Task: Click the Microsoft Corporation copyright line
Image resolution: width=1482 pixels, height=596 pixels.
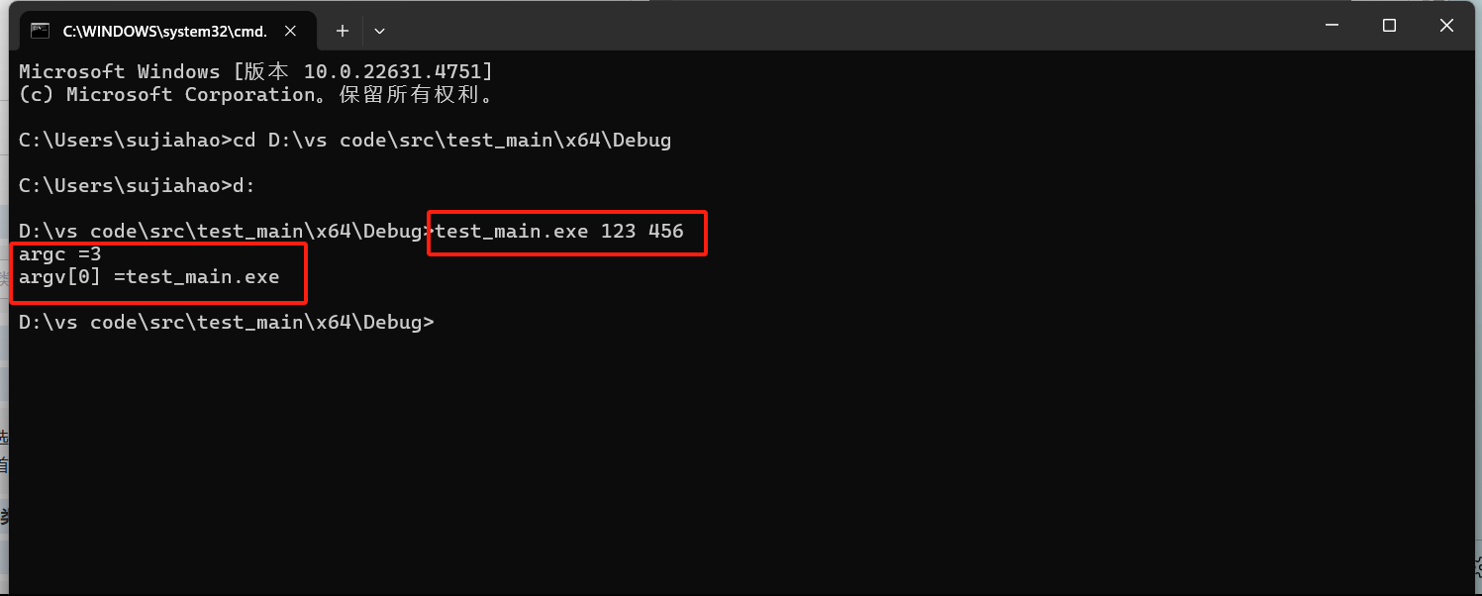Action: click(255, 94)
